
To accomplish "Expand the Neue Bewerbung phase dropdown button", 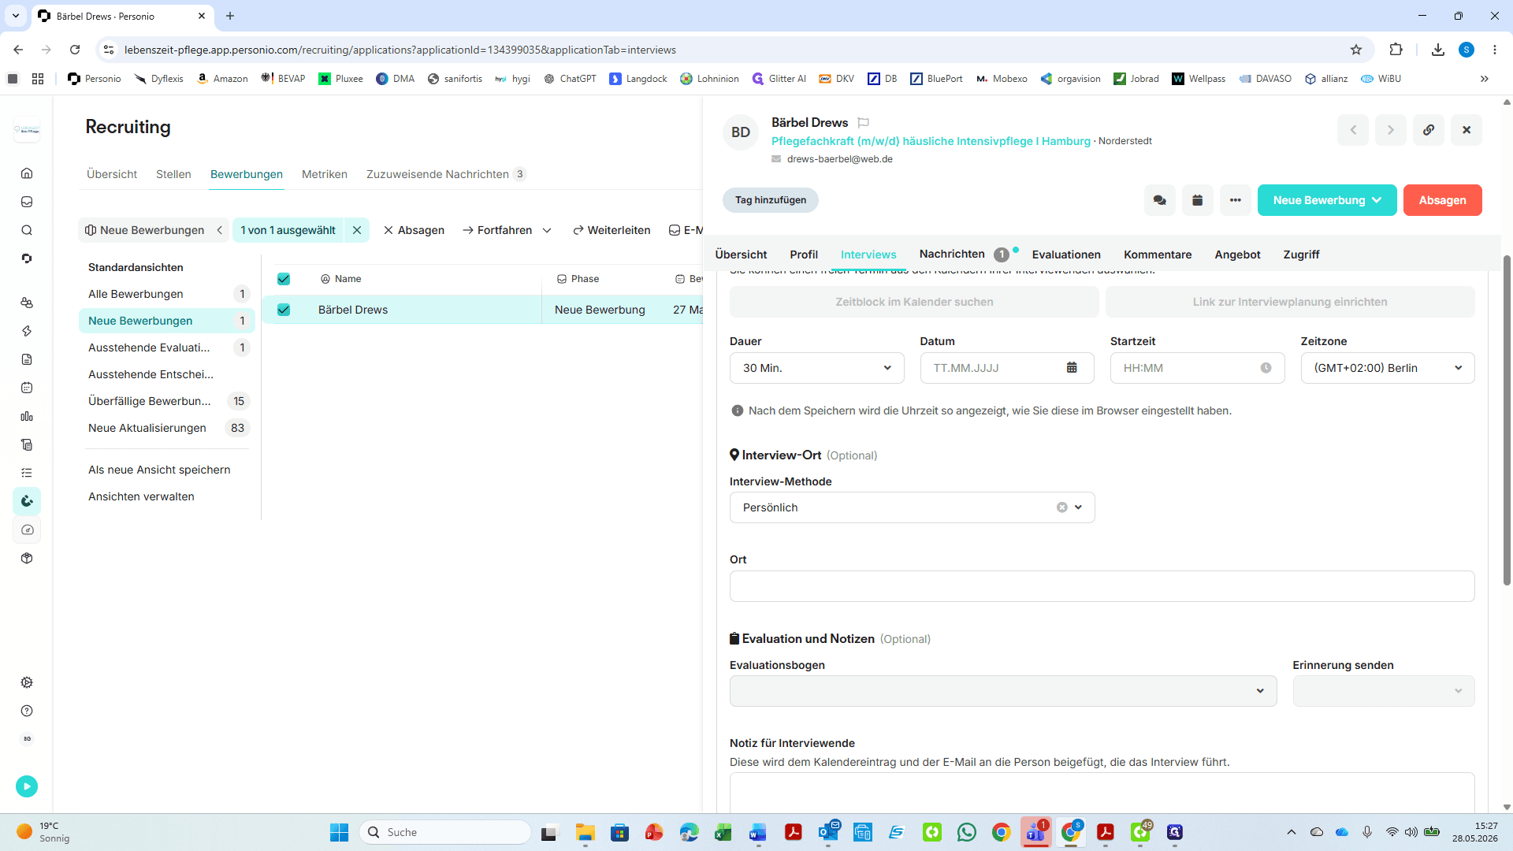I will pos(1327,200).
